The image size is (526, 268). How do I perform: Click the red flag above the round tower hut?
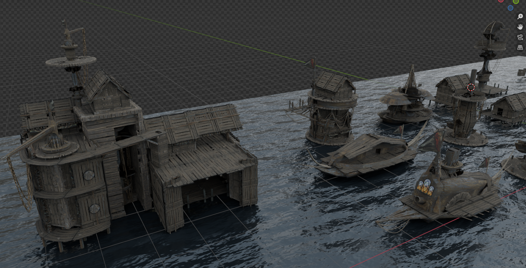point(312,63)
